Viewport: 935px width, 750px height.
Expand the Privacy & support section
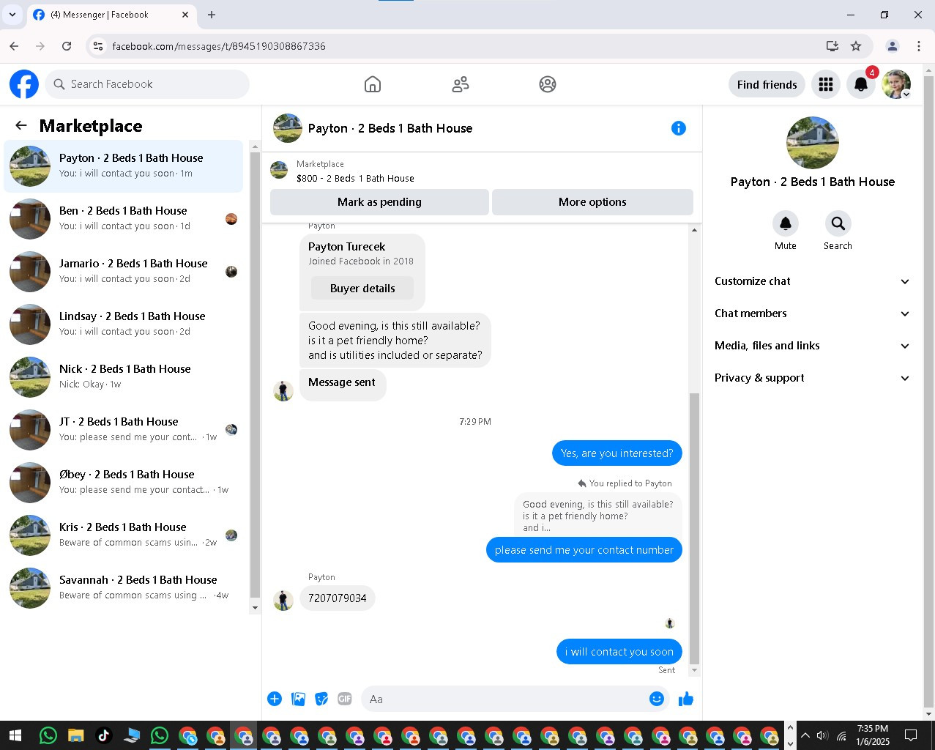tap(813, 378)
